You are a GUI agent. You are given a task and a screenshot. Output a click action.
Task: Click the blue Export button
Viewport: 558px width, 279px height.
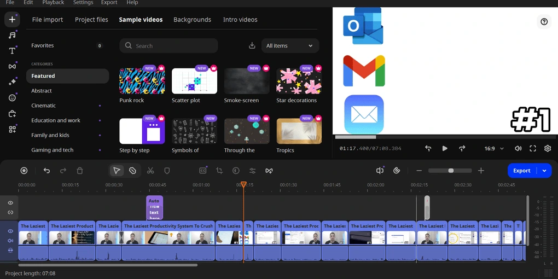click(522, 171)
